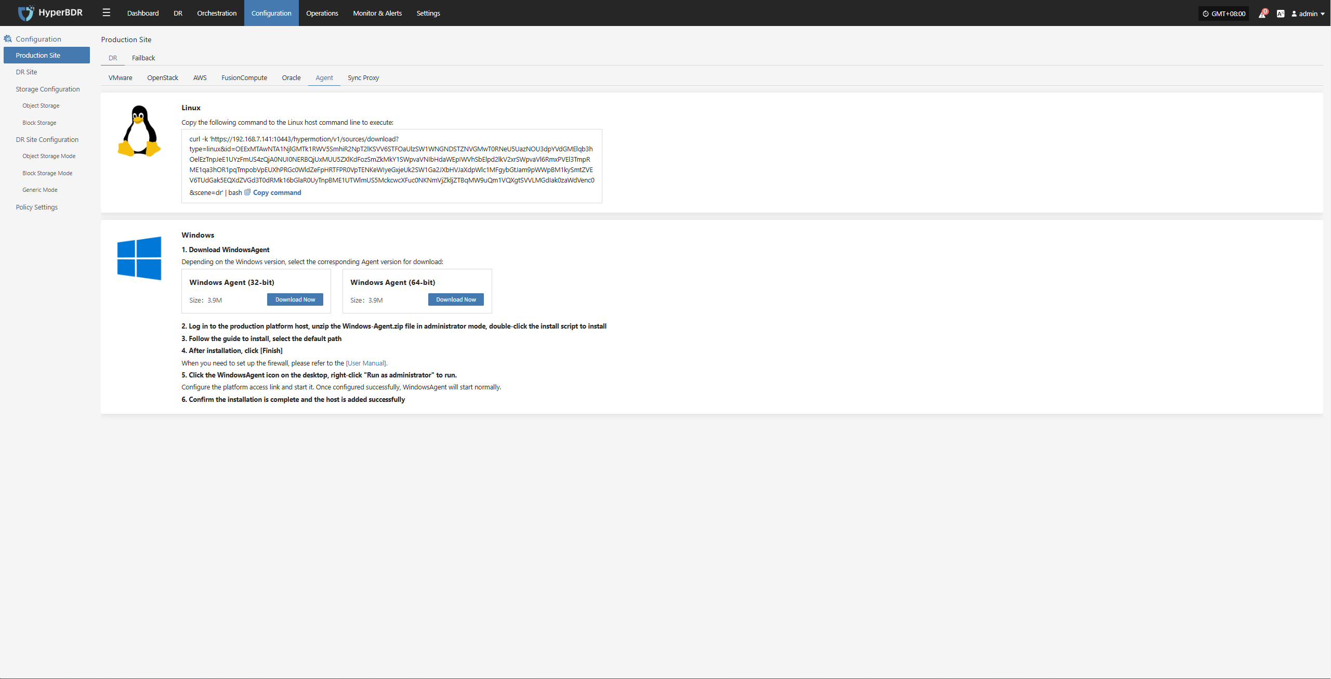Expand DR Site Configuration in the sidebar

(x=47, y=139)
